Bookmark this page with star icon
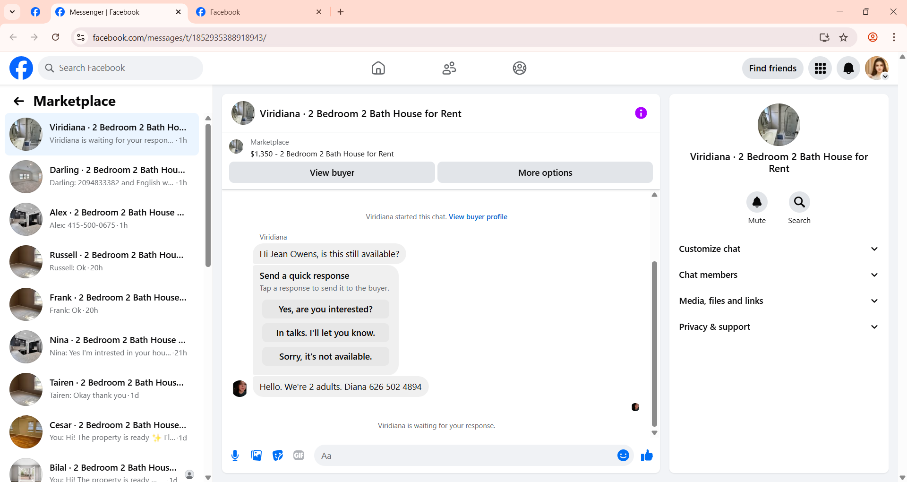 pyautogui.click(x=844, y=37)
